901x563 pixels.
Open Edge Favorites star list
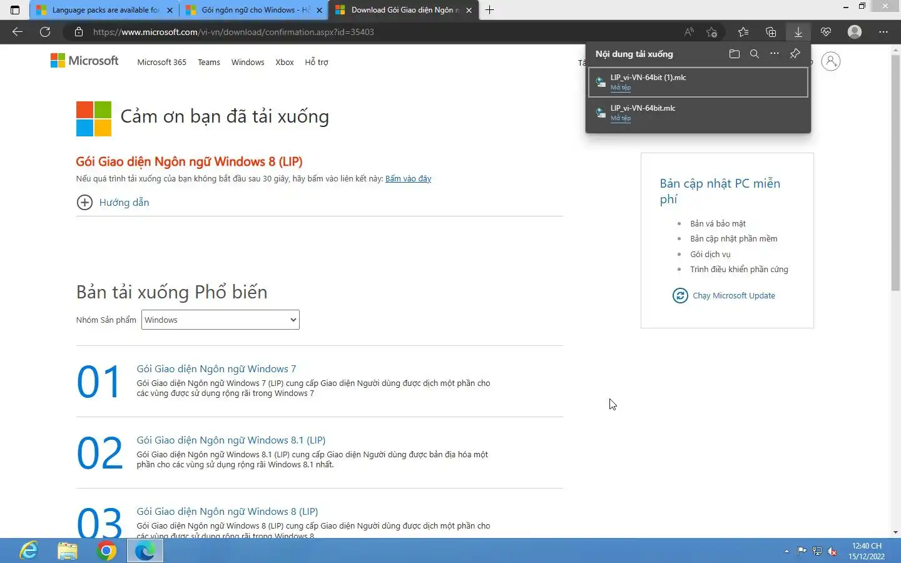[x=743, y=32]
